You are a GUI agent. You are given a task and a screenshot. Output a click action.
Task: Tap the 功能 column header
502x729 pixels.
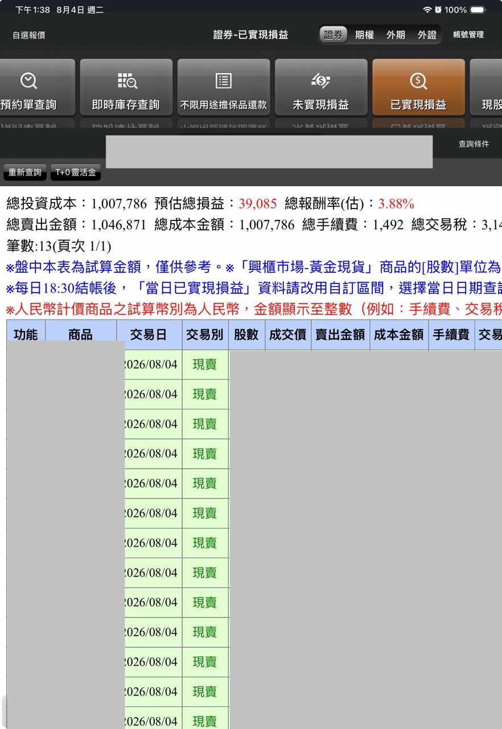[26, 335]
